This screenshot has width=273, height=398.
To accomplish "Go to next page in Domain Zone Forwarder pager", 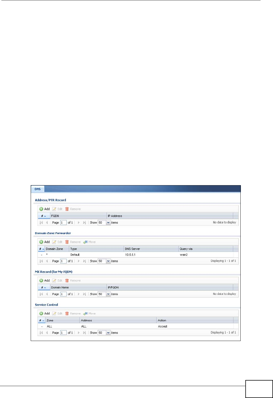I will tap(79, 261).
